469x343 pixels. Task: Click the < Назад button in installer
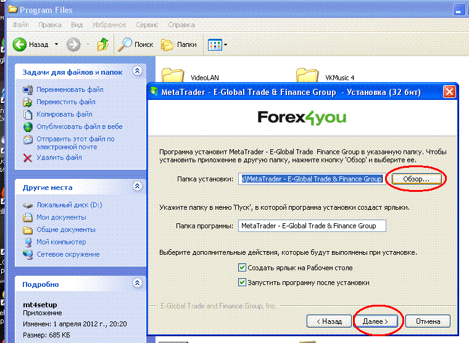tap(329, 321)
